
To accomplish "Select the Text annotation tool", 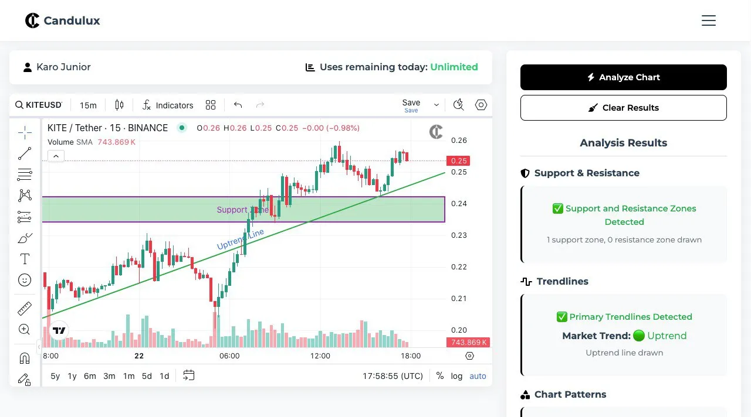I will 25,259.
